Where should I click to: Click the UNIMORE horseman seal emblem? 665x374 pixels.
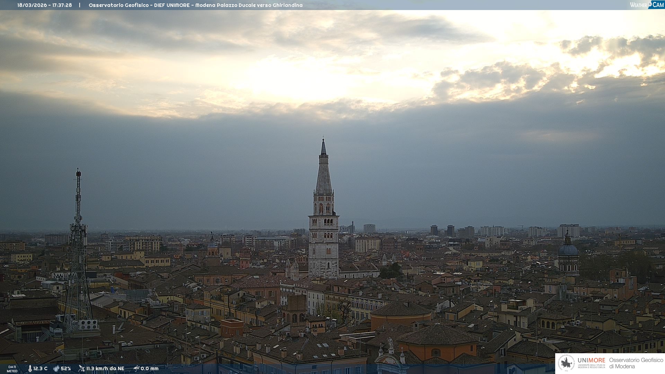(566, 363)
